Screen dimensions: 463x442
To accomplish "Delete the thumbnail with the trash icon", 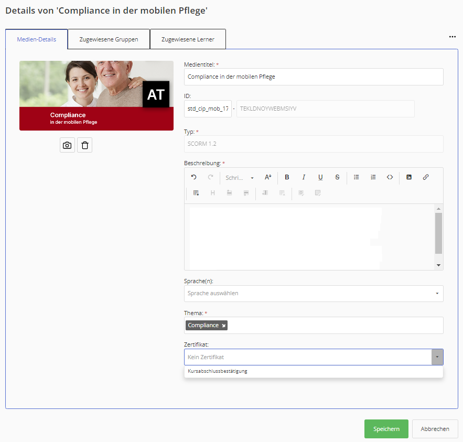I will click(84, 145).
